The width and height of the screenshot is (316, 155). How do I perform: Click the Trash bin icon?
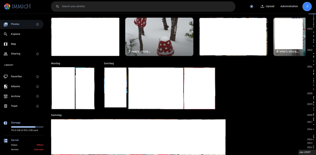(6, 106)
